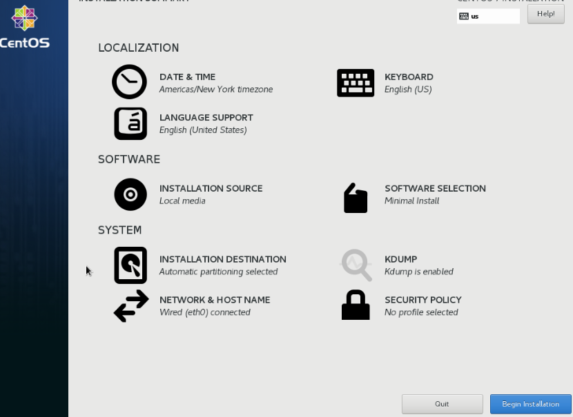Screen dimensions: 573x417
Task: Click Americas/New York timezone text
Action: click(x=216, y=90)
